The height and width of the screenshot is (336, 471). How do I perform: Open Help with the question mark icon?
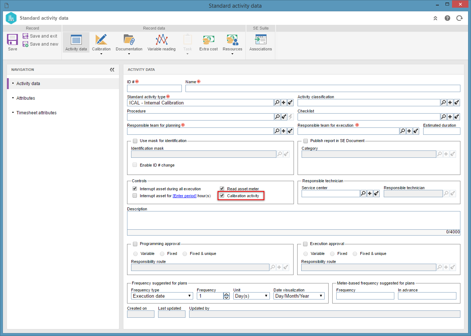(x=447, y=18)
